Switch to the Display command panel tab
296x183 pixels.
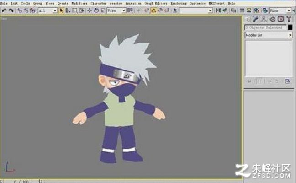click(280, 19)
